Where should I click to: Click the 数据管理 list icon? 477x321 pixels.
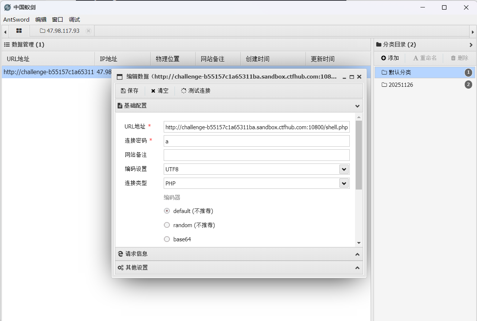(7, 45)
